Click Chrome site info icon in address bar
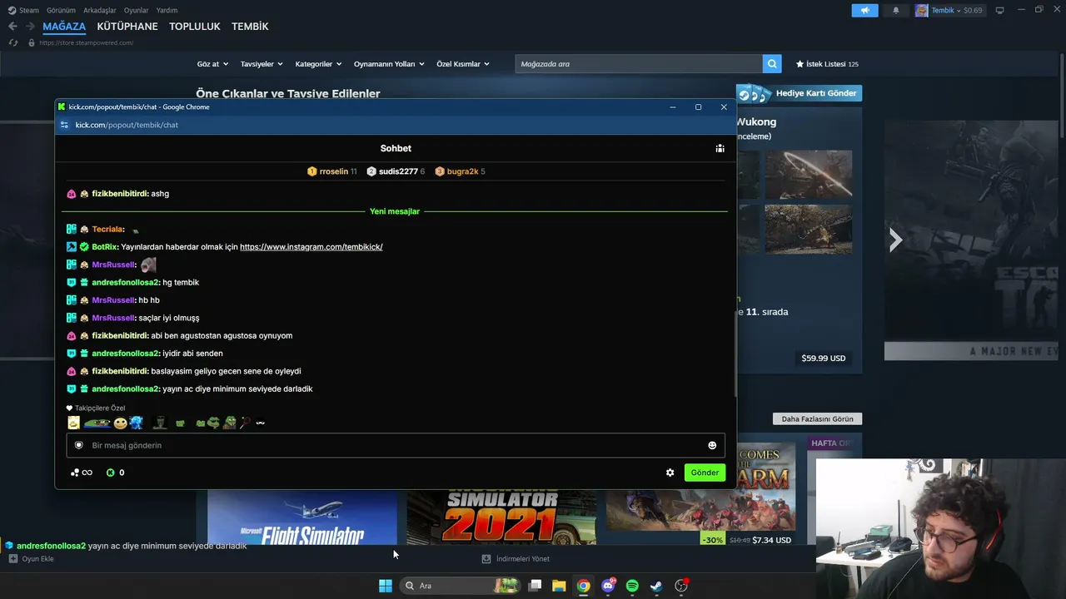The image size is (1066, 599). [64, 125]
